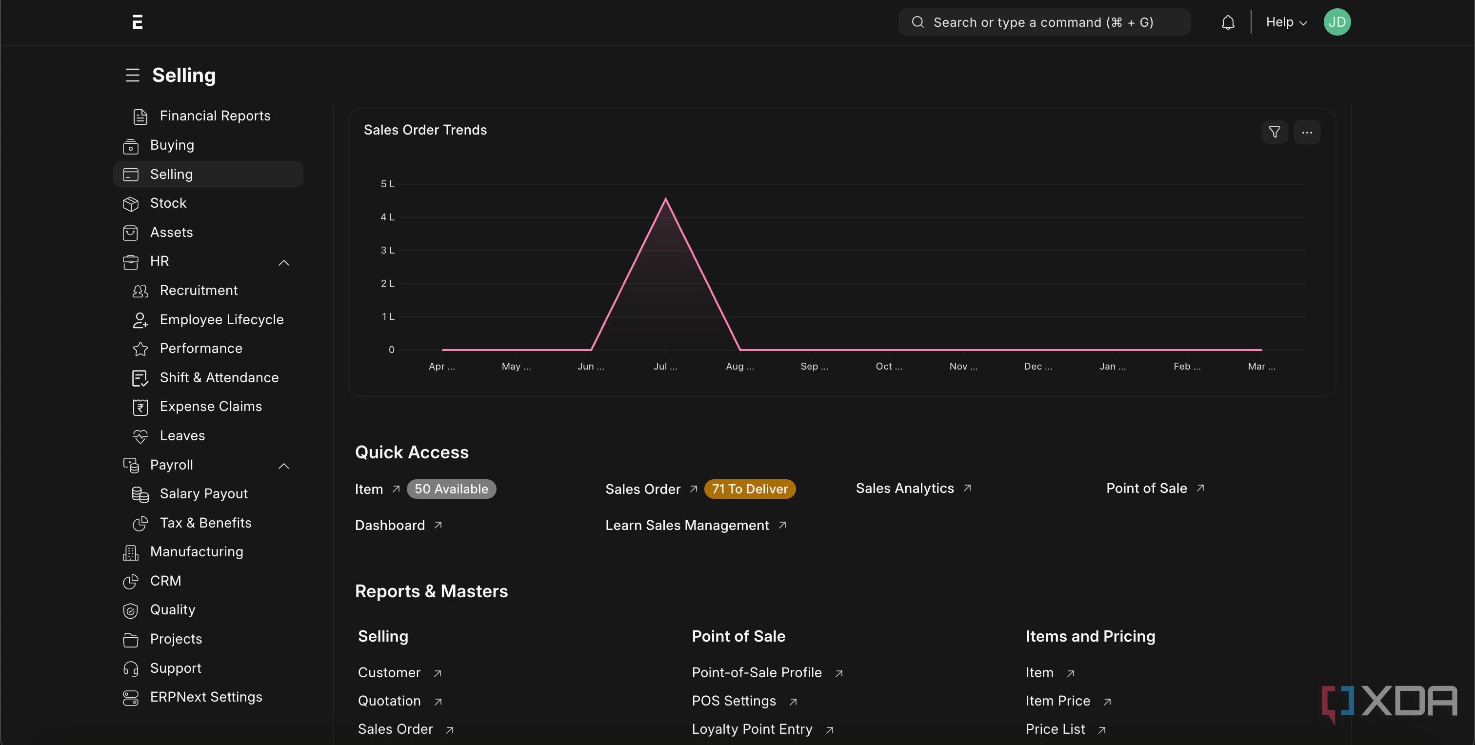Toggle the sidebar hamburger menu
Screen dimensions: 1475x745
point(132,75)
